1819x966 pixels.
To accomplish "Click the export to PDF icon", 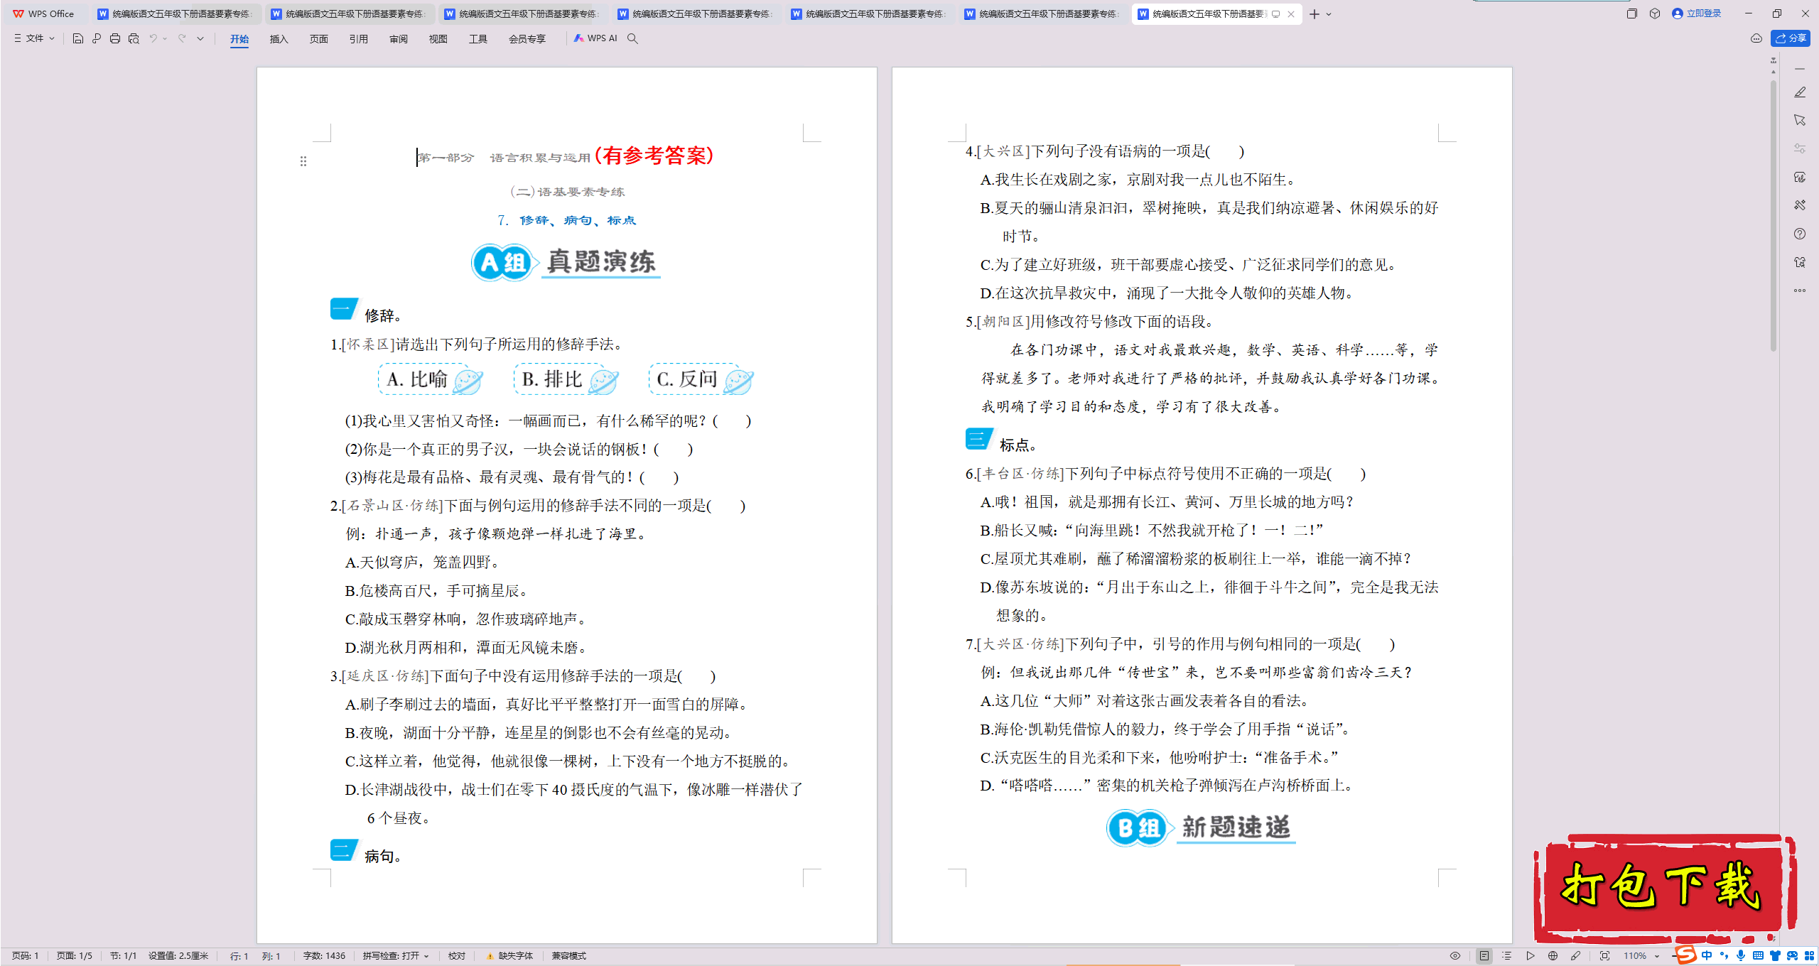I will 97,38.
